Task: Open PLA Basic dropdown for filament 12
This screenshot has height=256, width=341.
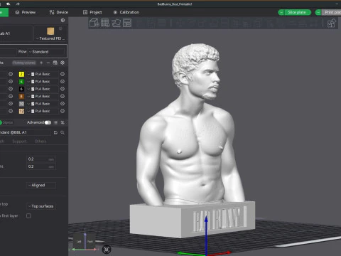Action: pos(43,111)
